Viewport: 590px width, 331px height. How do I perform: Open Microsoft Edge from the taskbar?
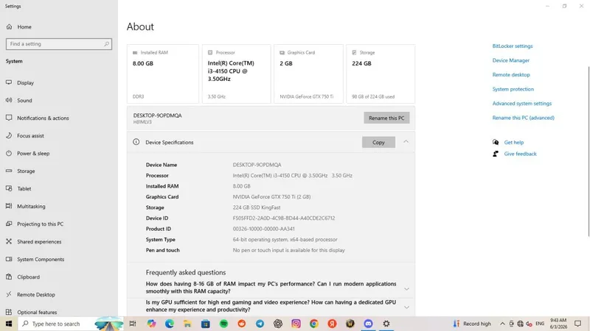[170, 324]
